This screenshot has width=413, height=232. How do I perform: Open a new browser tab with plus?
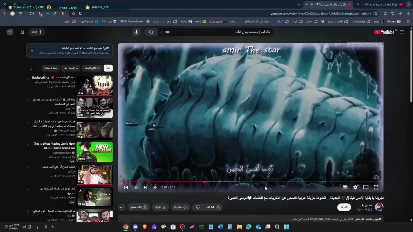(299, 4)
